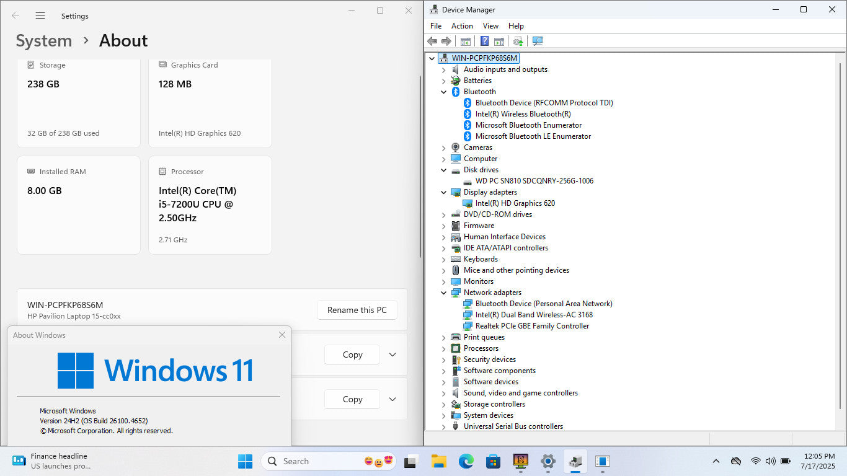Click the System breadcrumb in Settings
The image size is (847, 476).
(44, 41)
